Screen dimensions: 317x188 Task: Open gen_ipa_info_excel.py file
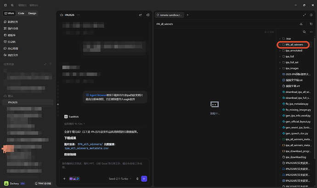click(295, 116)
